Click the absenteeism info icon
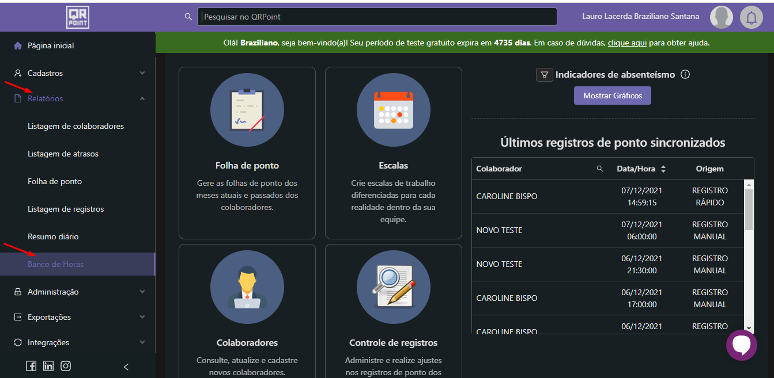This screenshot has width=774, height=378. pyautogui.click(x=685, y=75)
